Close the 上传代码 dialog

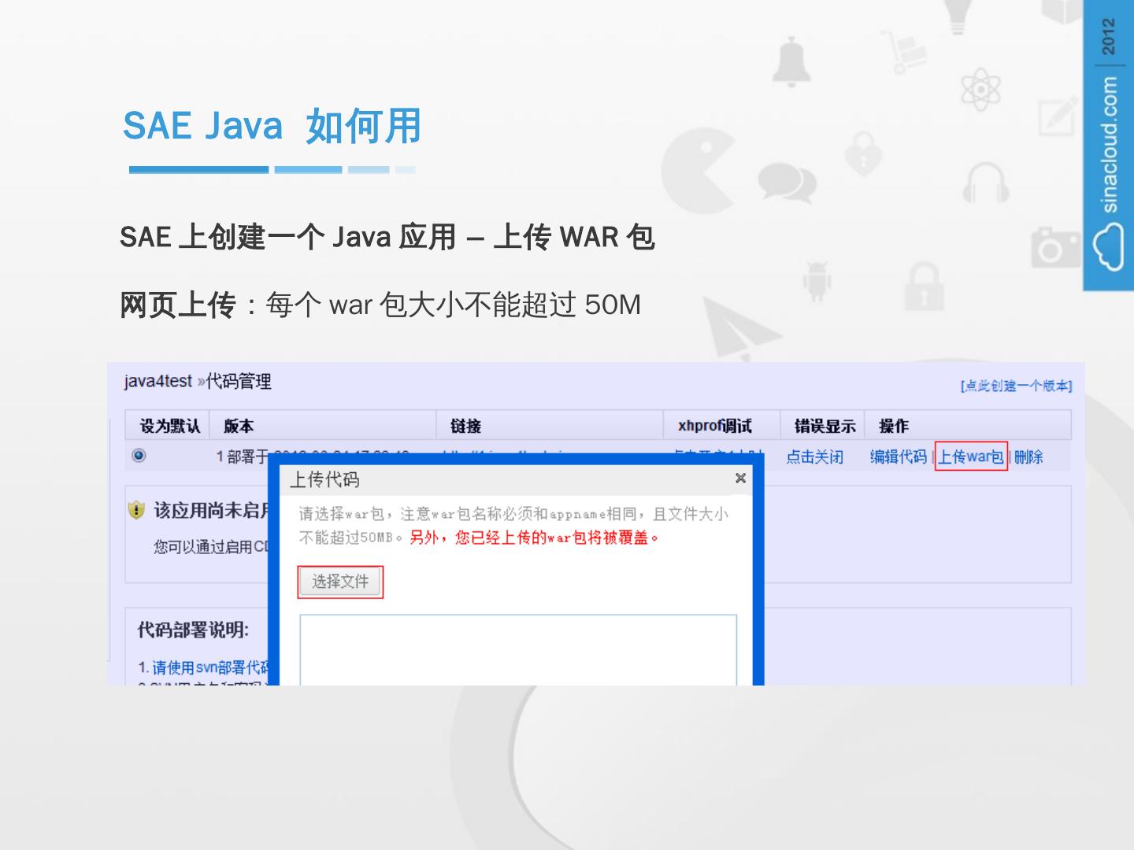click(740, 478)
